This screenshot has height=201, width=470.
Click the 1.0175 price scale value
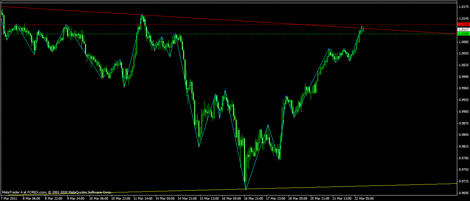pyautogui.click(x=464, y=7)
